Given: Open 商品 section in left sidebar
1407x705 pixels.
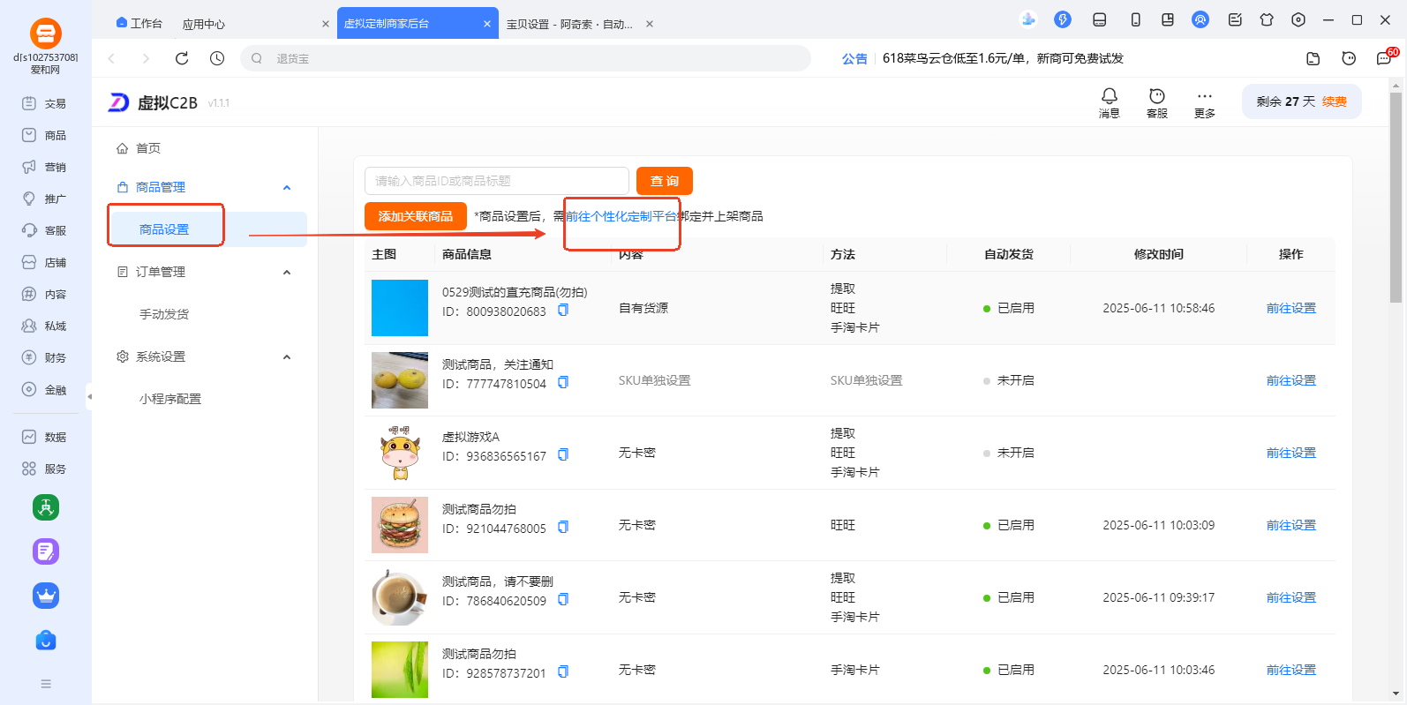Looking at the screenshot, I should tap(44, 135).
